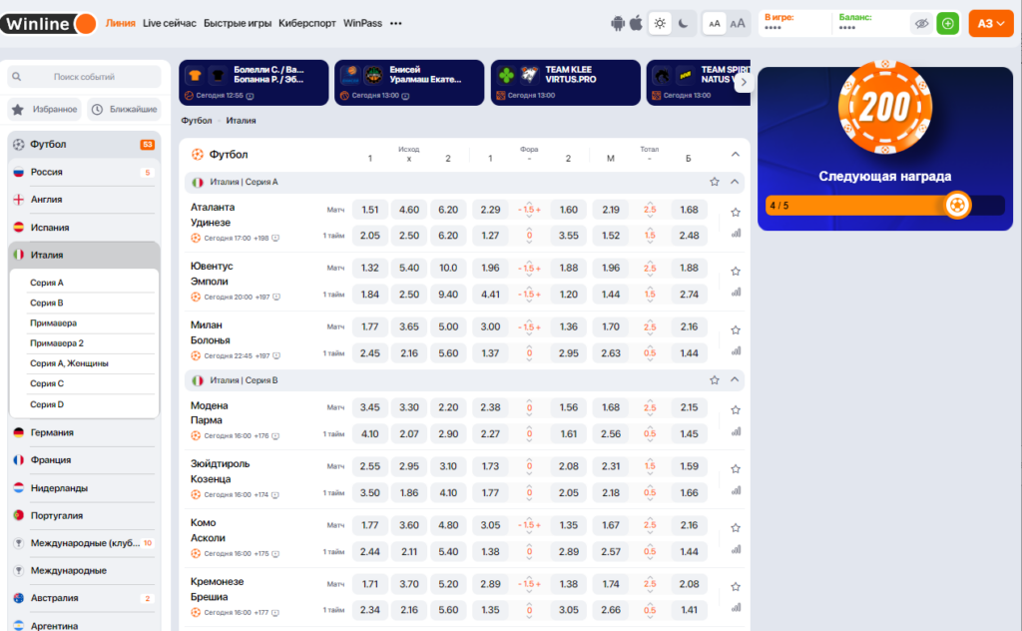
Task: Click Ювентус match draw odds 5.40
Action: [408, 268]
